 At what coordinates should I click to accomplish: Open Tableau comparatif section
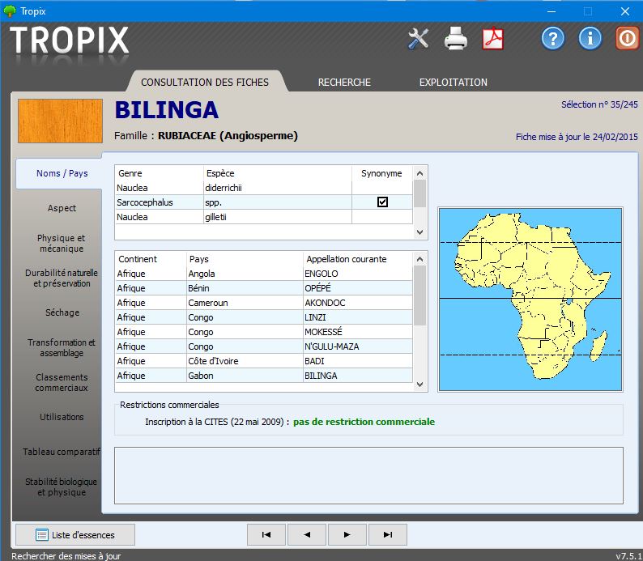click(x=62, y=452)
